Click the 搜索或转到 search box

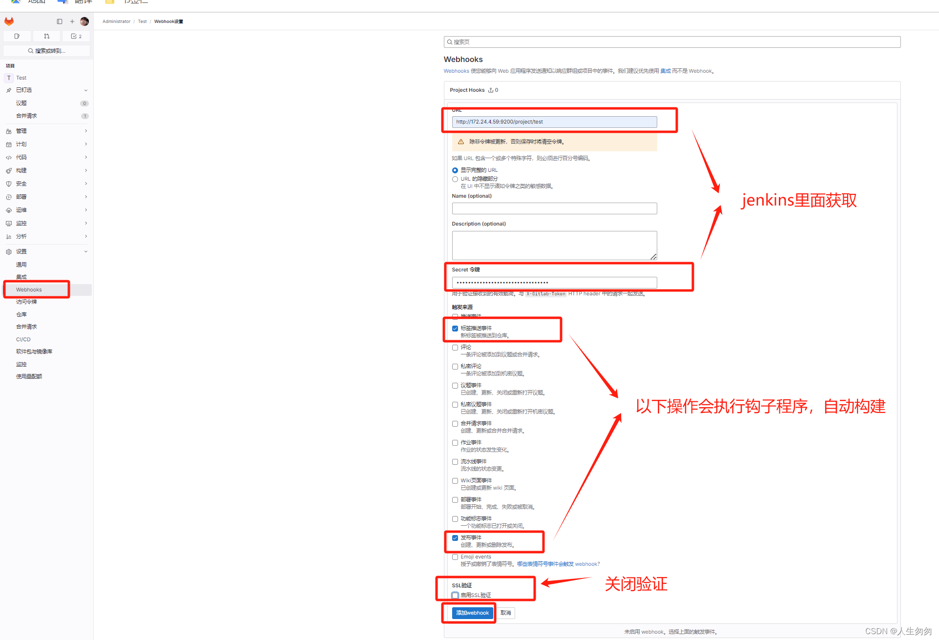point(47,51)
